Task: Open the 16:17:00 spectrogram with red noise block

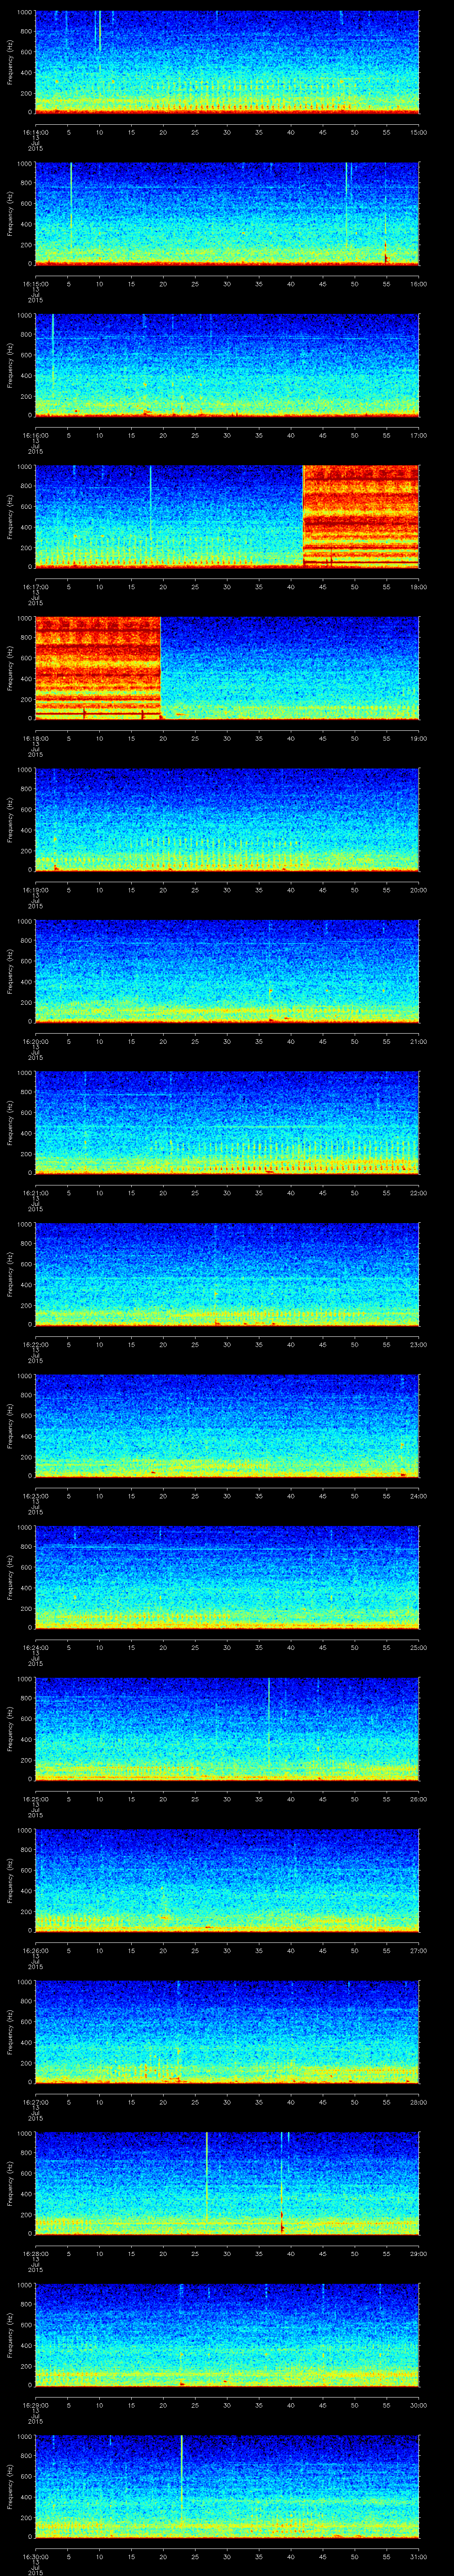Action: click(x=227, y=517)
